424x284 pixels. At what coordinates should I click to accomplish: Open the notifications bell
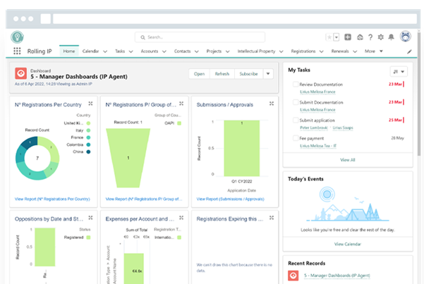(391, 37)
